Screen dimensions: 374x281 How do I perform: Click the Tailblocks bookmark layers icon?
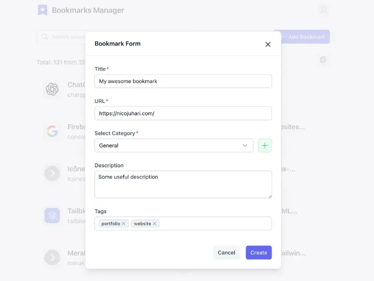[52, 215]
